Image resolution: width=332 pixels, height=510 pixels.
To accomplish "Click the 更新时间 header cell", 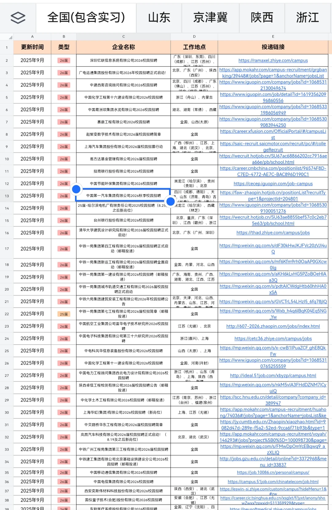I will (x=32, y=47).
